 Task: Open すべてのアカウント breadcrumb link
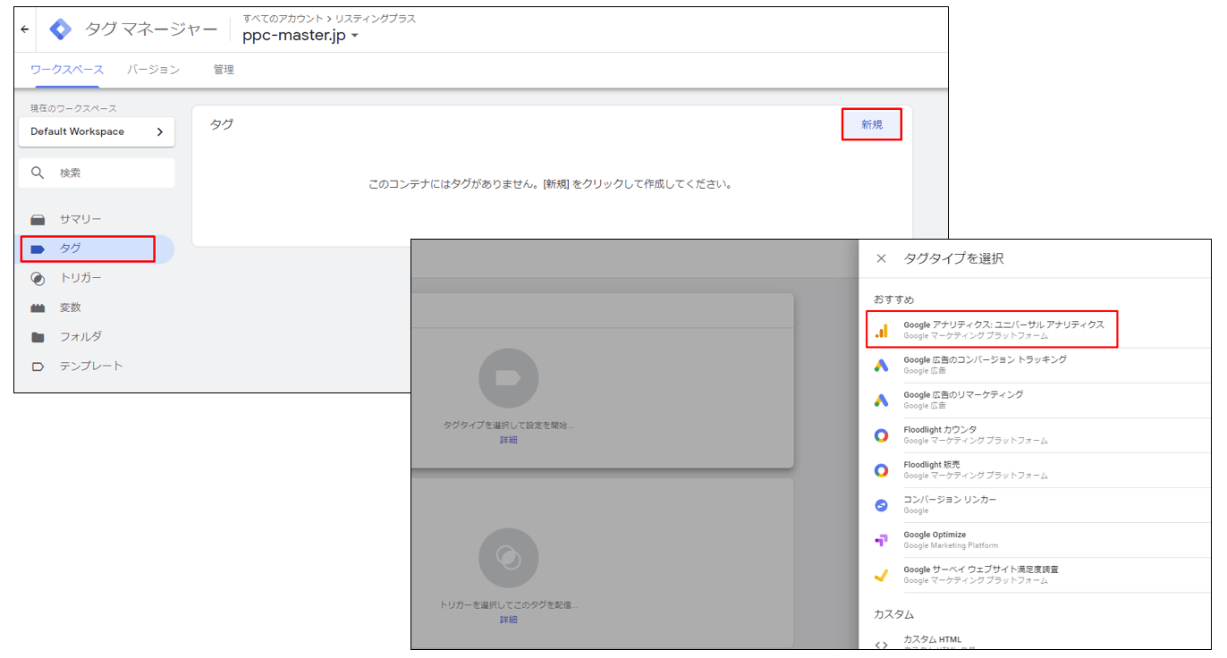click(283, 18)
